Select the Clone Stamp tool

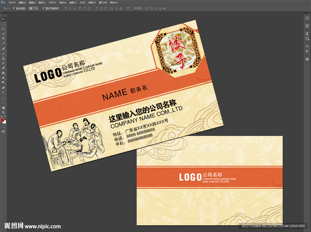point(3,58)
